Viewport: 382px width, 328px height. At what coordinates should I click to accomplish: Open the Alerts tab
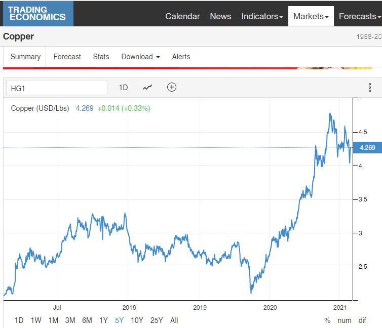coord(181,57)
